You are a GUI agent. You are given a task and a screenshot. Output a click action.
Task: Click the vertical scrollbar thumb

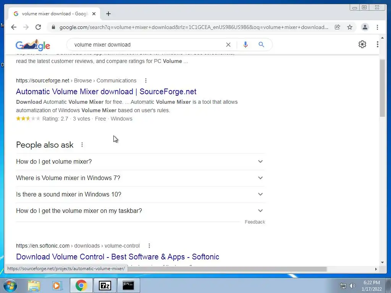(382, 88)
